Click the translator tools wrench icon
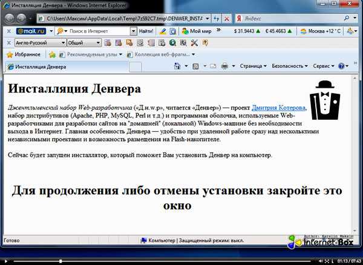 pos(194,43)
